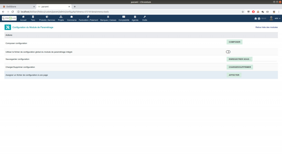Screen dimensions: 282x154
Task: Click CHARGER/SUPPRIMER button
Action: pyautogui.click(x=240, y=67)
